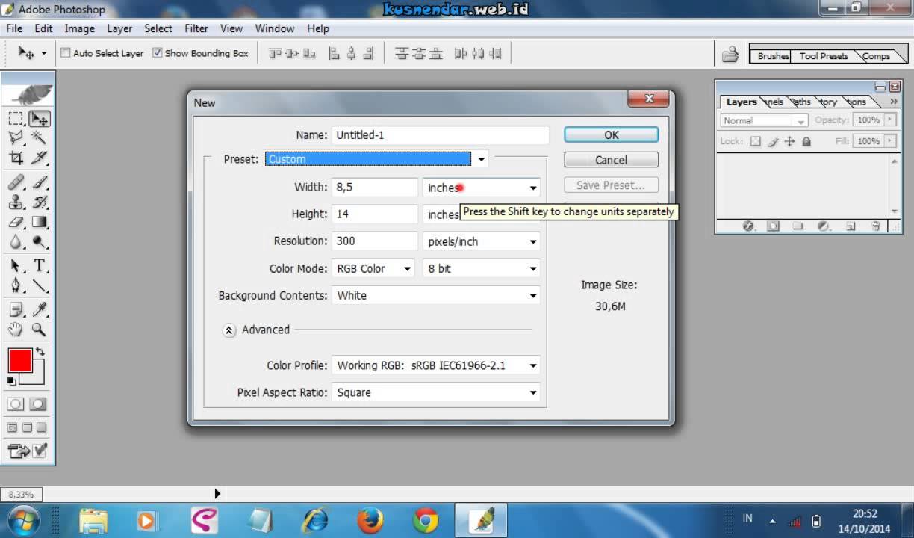Viewport: 914px width, 538px height.
Task: Select the Healing Brush tool
Action: 16,183
